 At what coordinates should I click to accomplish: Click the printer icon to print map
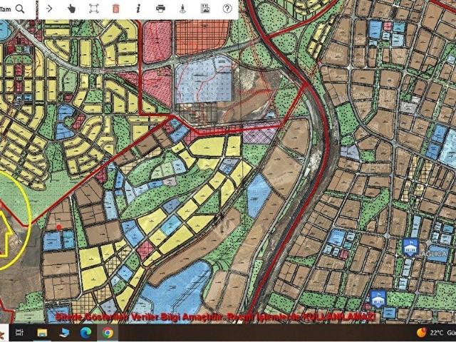tap(160, 9)
